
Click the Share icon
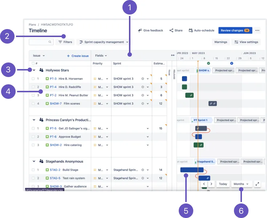171,30
